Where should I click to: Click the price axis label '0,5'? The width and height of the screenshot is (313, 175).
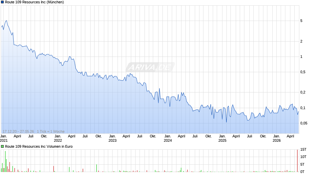point(303,72)
